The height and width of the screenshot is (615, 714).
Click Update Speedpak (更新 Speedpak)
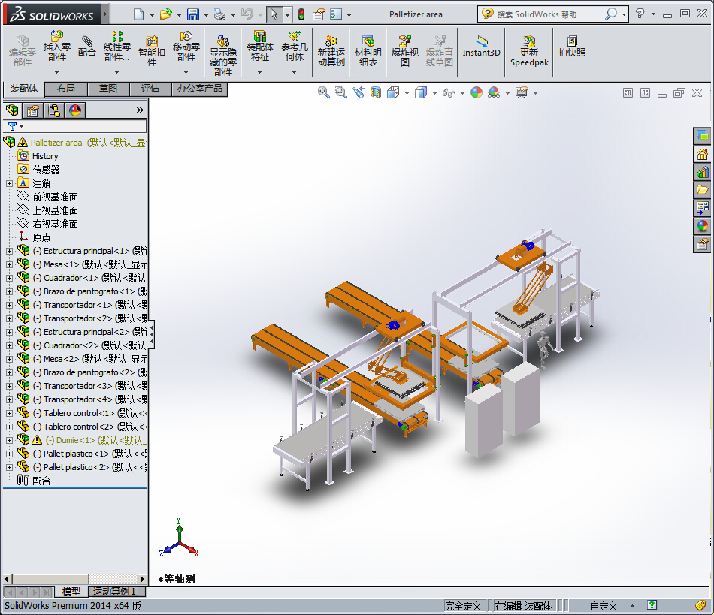pyautogui.click(x=529, y=51)
